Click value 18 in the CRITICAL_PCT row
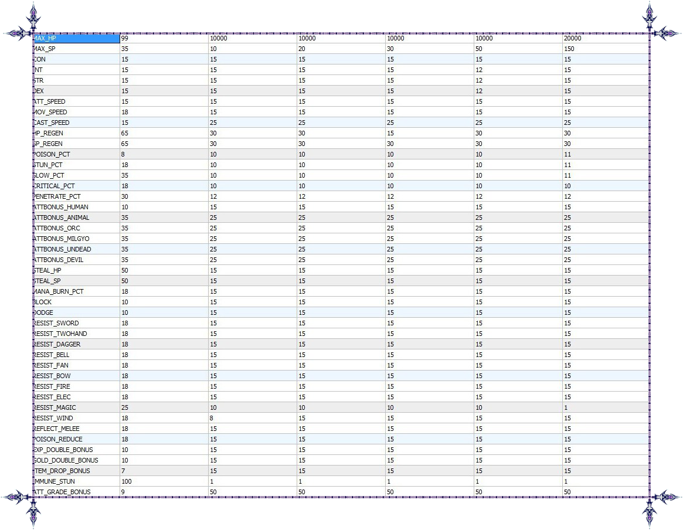Viewport: 683px width, 530px height. point(124,186)
